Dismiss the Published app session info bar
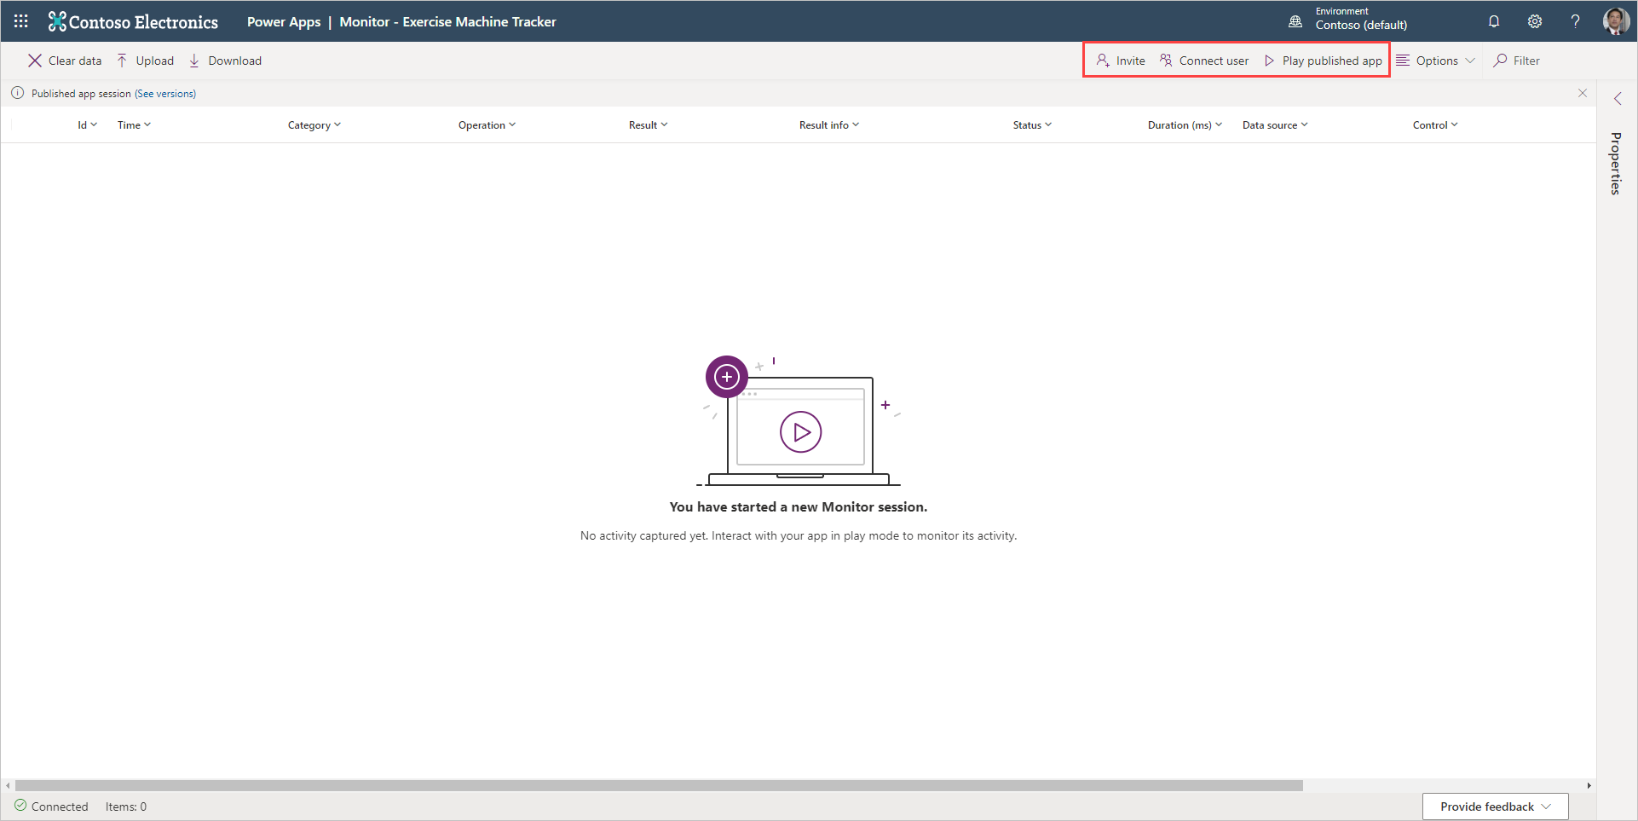Viewport: 1638px width, 821px height. 1583,93
